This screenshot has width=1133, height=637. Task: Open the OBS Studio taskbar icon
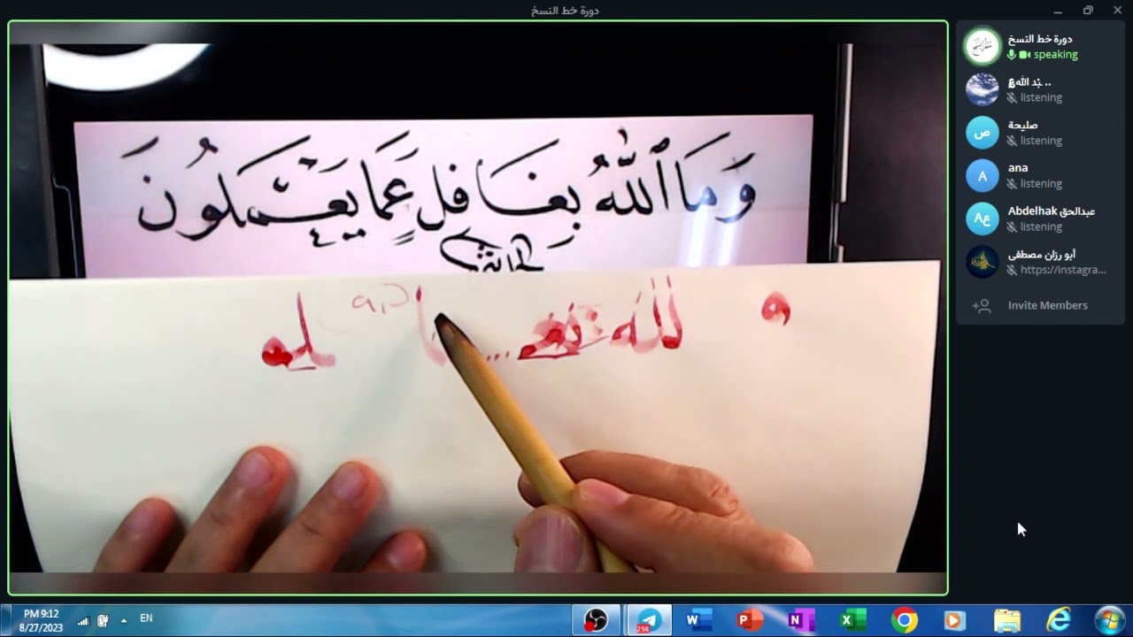point(595,620)
